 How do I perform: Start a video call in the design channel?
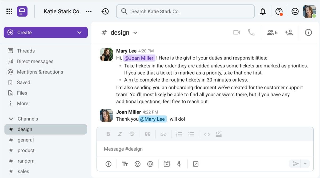point(236,33)
